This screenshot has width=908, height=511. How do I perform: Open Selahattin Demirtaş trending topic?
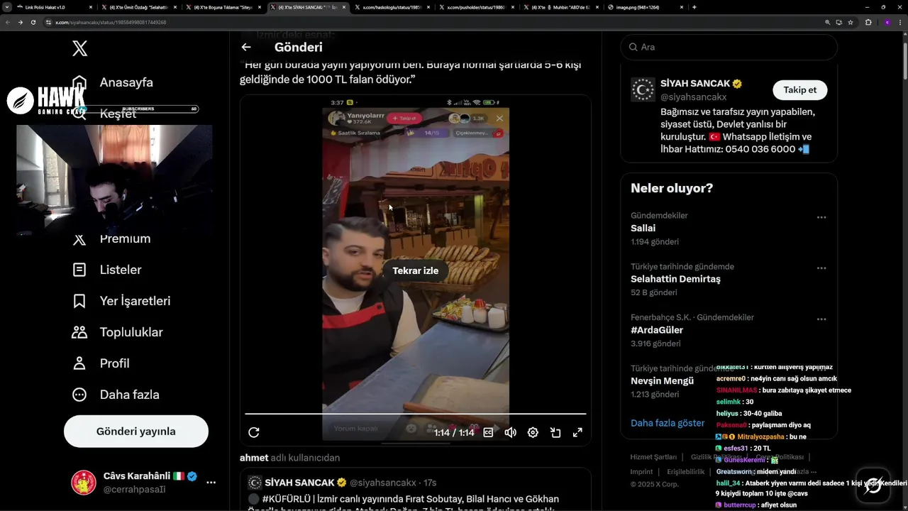[675, 279]
